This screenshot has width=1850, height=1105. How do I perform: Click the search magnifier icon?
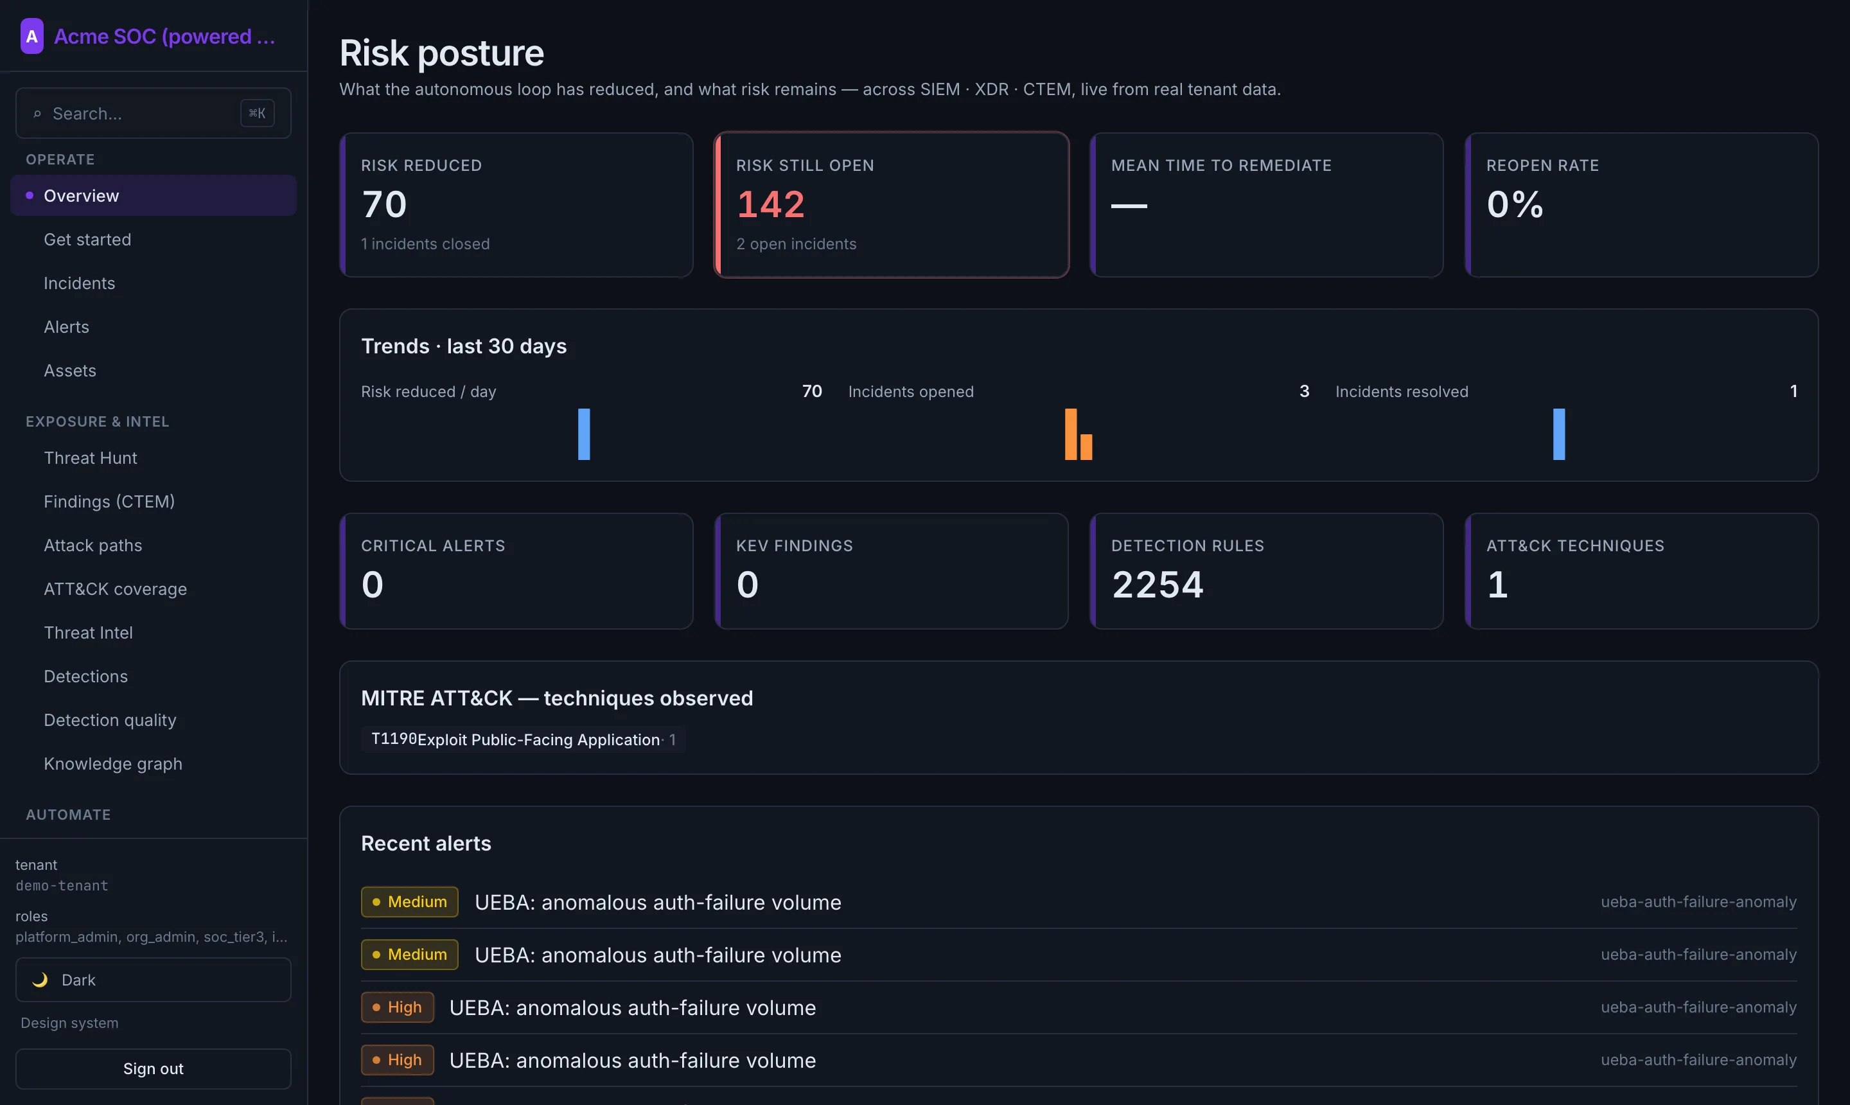point(37,113)
